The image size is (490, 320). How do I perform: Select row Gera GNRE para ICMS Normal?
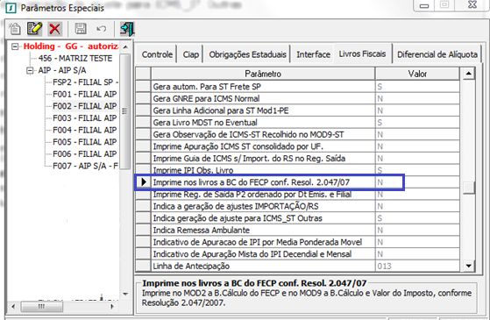tap(297, 98)
